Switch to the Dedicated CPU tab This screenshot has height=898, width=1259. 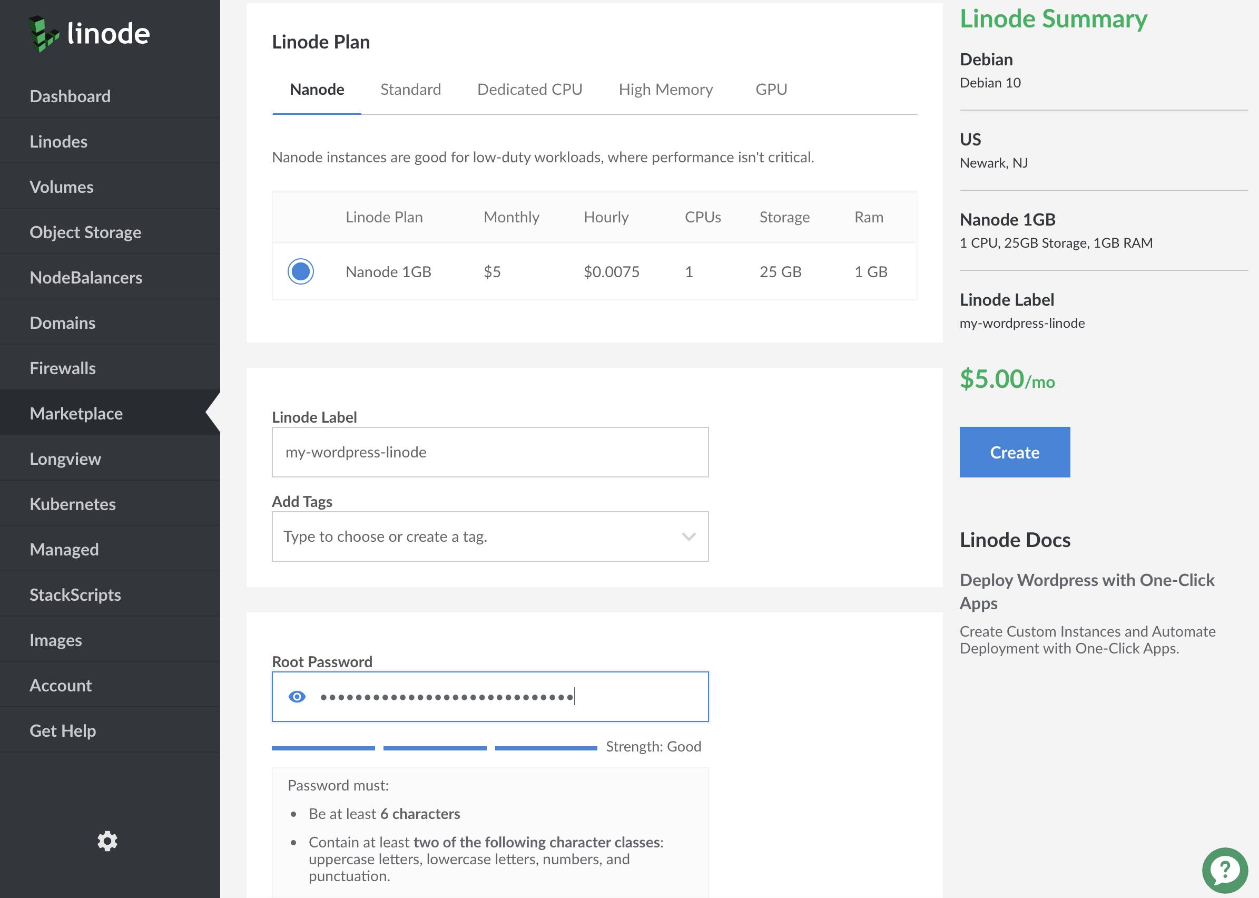(x=529, y=90)
